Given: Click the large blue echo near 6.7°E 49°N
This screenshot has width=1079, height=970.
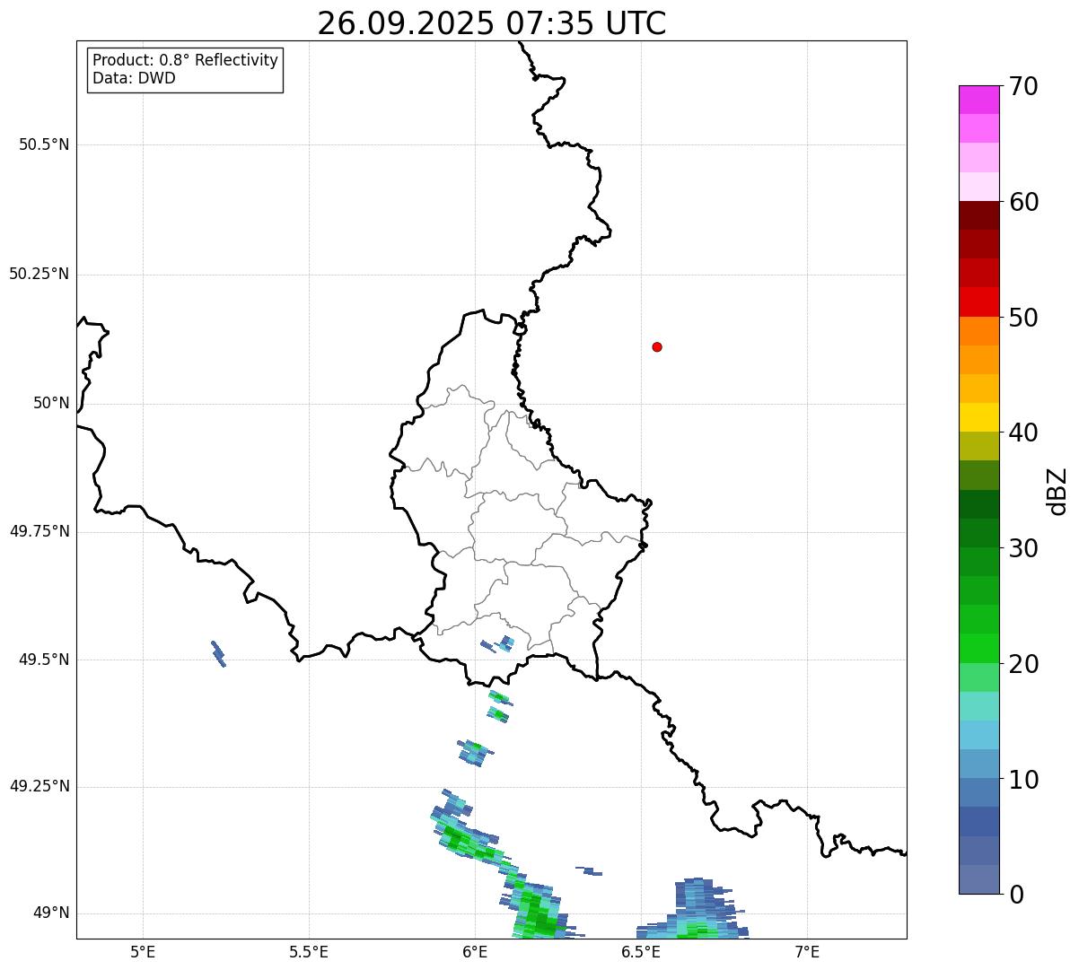Looking at the screenshot, I should (x=694, y=910).
